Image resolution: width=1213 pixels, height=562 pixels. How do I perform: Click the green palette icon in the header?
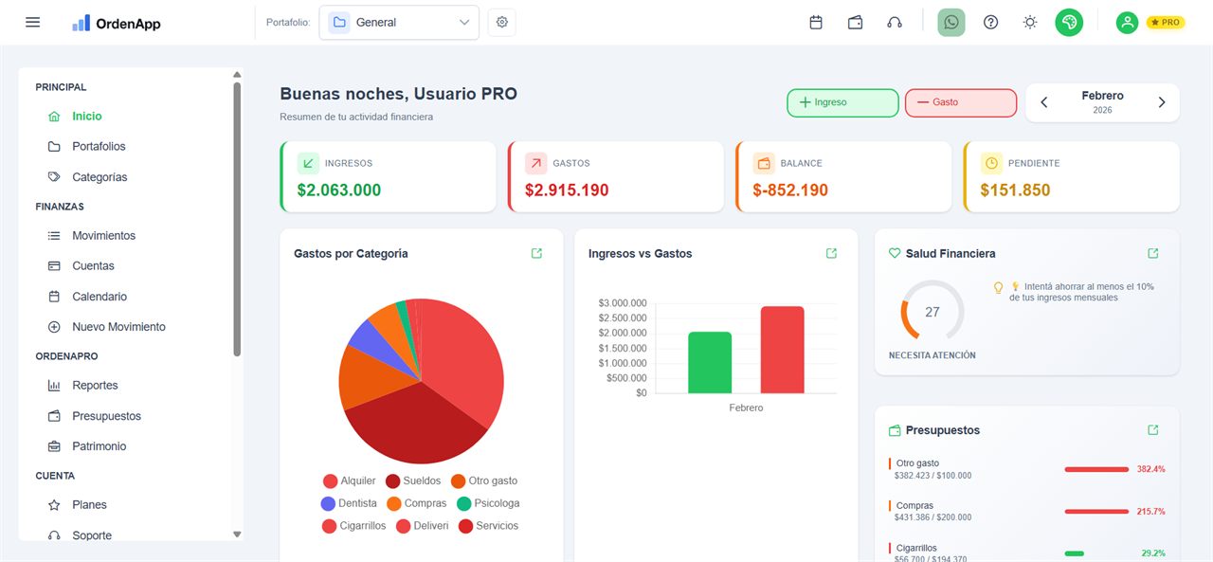point(1069,21)
